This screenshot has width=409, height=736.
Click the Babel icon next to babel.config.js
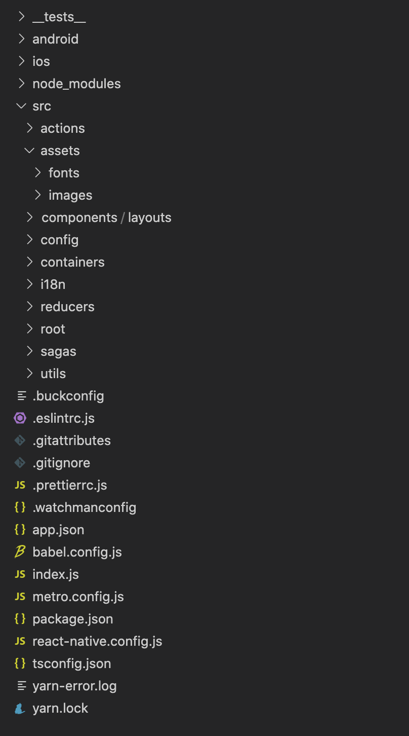pos(20,552)
